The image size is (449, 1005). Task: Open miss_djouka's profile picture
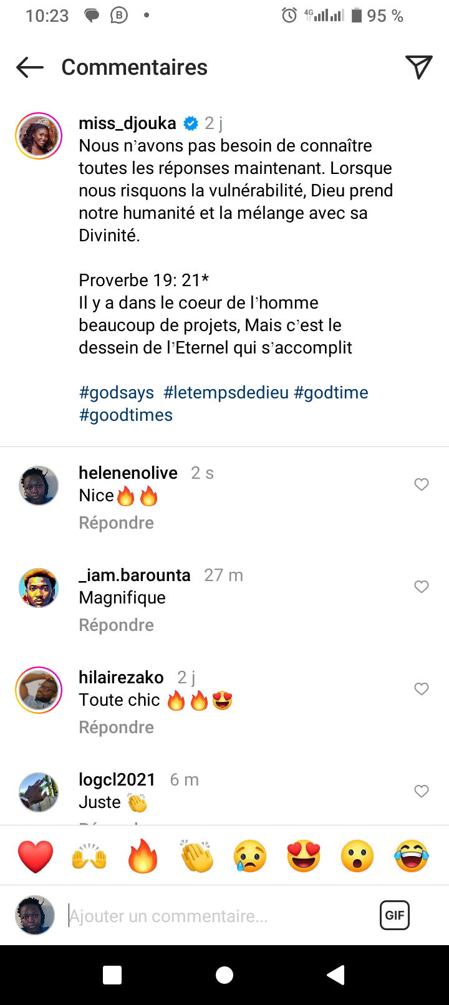(x=39, y=136)
